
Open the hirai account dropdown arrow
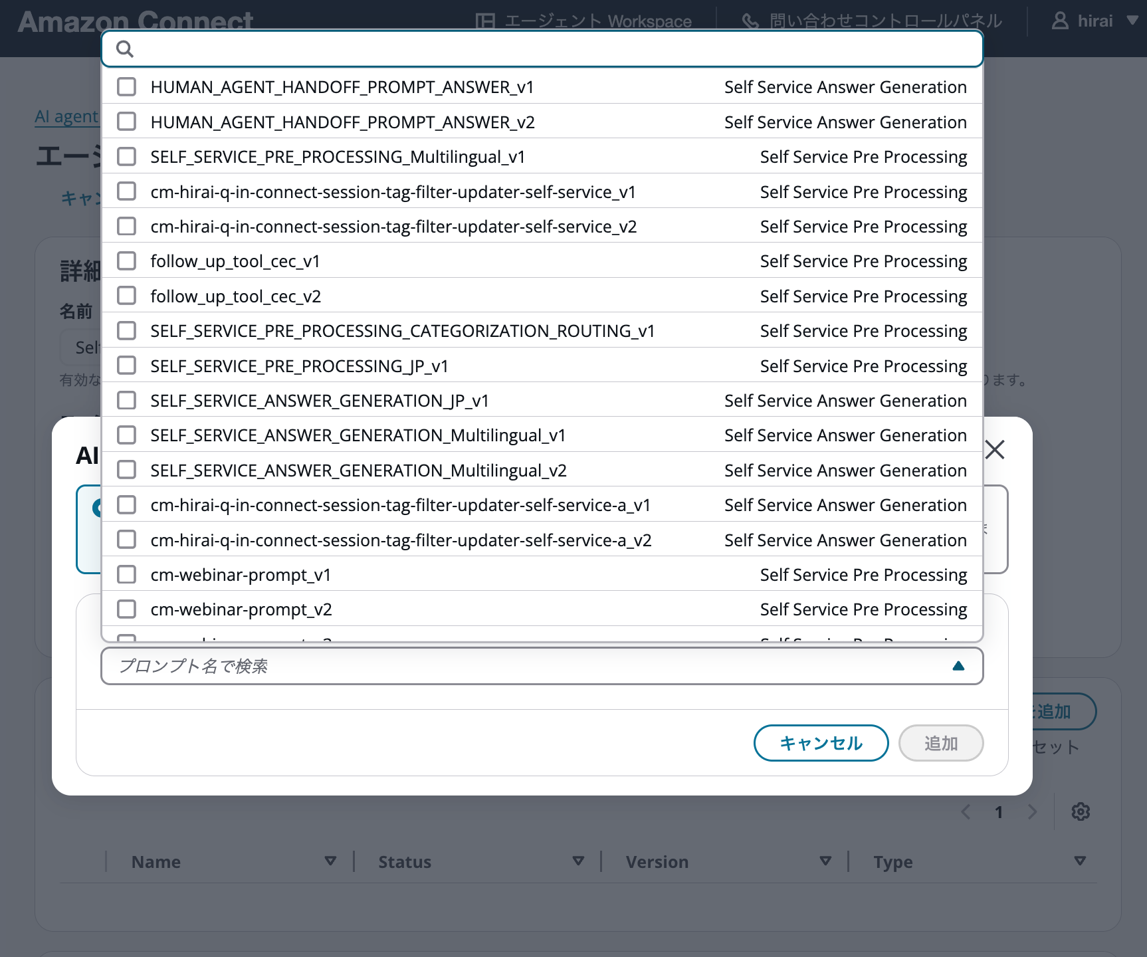[x=1132, y=21]
